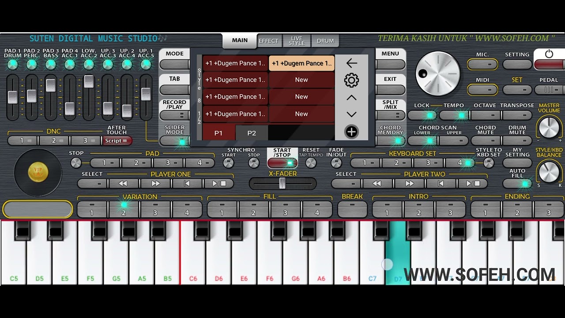565x318 pixels.
Task: Select Intro 3
Action: [450, 209]
